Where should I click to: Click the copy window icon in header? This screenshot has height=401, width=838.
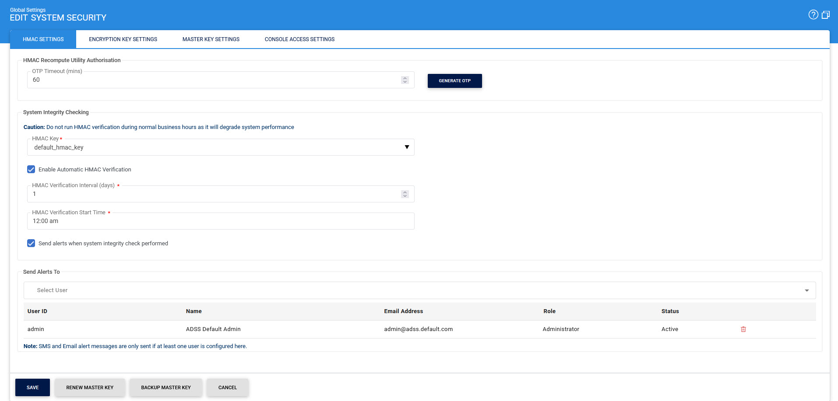coord(825,15)
